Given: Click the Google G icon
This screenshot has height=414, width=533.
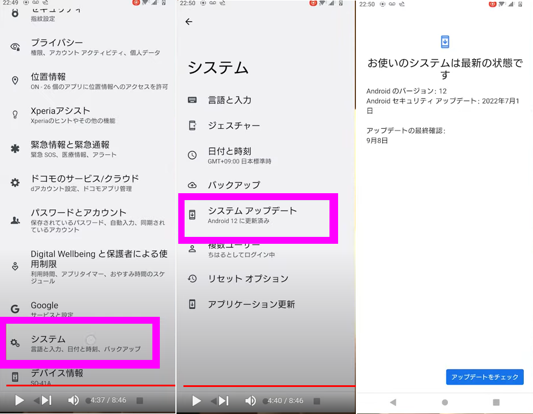Looking at the screenshot, I should pos(15,309).
